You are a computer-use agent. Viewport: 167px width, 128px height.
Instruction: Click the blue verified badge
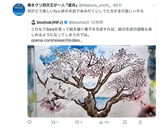coord(66,22)
